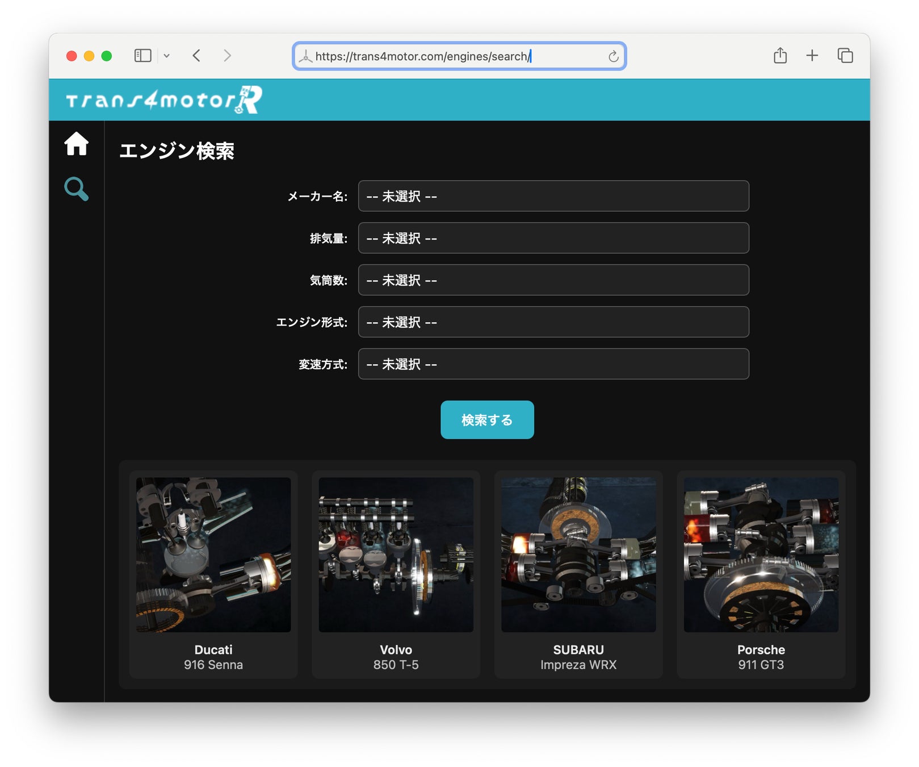The width and height of the screenshot is (919, 767).
Task: Open the Porsche 911 GT3 engine thumbnail
Action: coord(761,555)
